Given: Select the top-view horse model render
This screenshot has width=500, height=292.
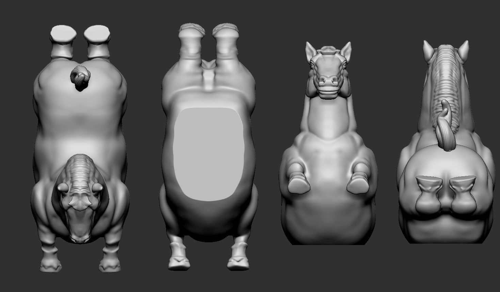Looking at the screenshot, I should pyautogui.click(x=81, y=149).
